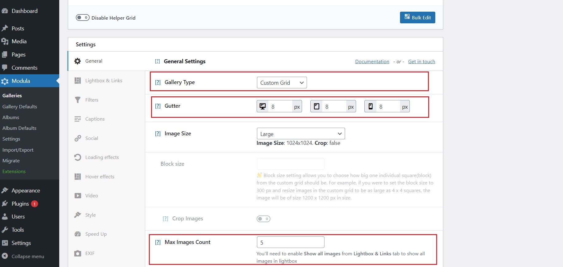The image size is (563, 267).
Task: Click the Max Images Count help icon
Action: [158, 242]
